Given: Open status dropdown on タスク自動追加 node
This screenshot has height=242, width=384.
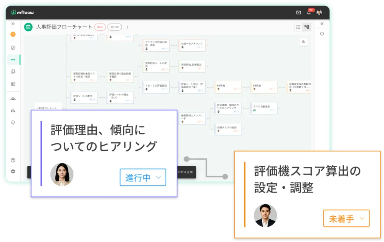Looking at the screenshot, I should click(x=272, y=110).
